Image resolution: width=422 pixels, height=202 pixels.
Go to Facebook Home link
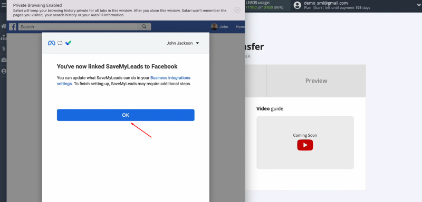[240, 27]
